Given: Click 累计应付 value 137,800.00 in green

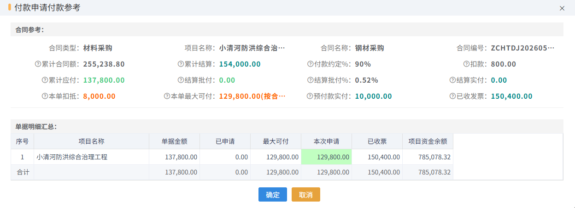Looking at the screenshot, I should point(104,80).
